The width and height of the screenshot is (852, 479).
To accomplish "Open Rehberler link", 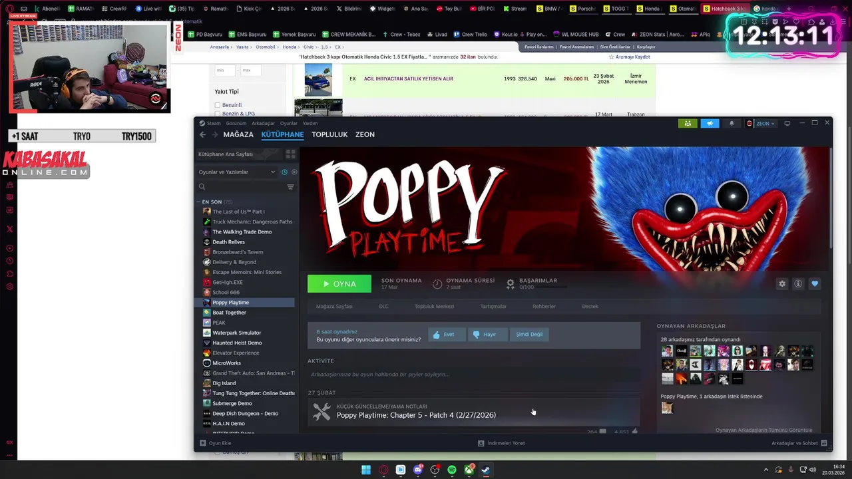I will tap(544, 307).
